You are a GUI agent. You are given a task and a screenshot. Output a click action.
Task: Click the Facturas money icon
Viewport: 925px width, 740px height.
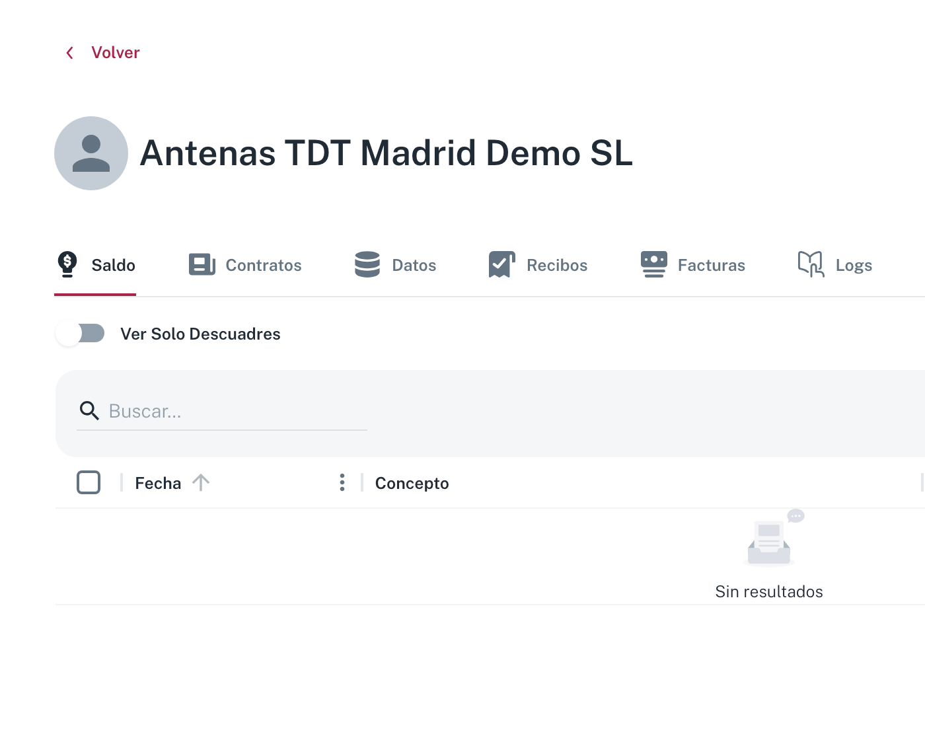pos(654,264)
